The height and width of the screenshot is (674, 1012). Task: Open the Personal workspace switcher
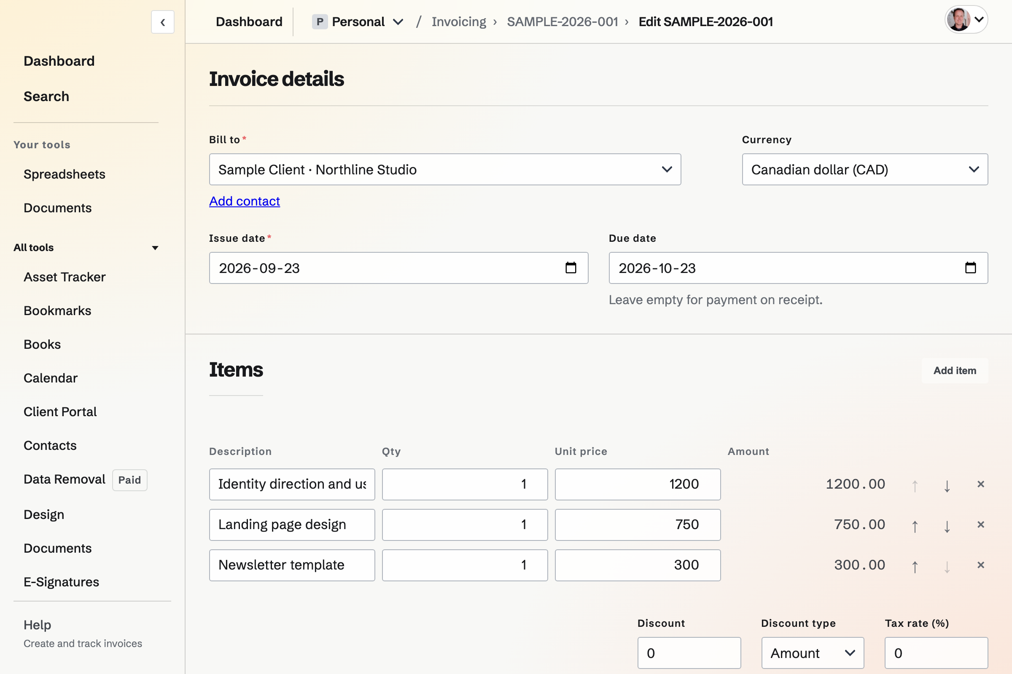[x=358, y=21]
